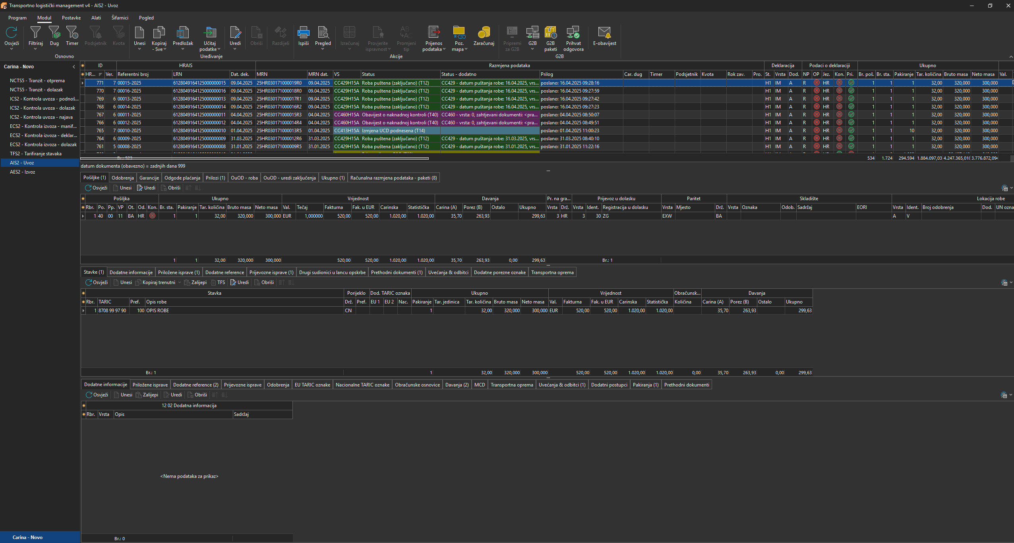Click the Osvježi refresh ribbon icon
The height and width of the screenshot is (543, 1014).
click(12, 33)
